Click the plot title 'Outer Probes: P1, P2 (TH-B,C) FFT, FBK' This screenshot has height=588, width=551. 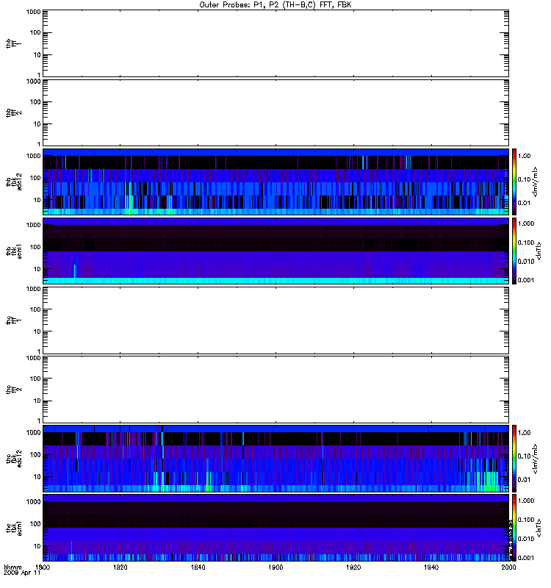click(275, 5)
